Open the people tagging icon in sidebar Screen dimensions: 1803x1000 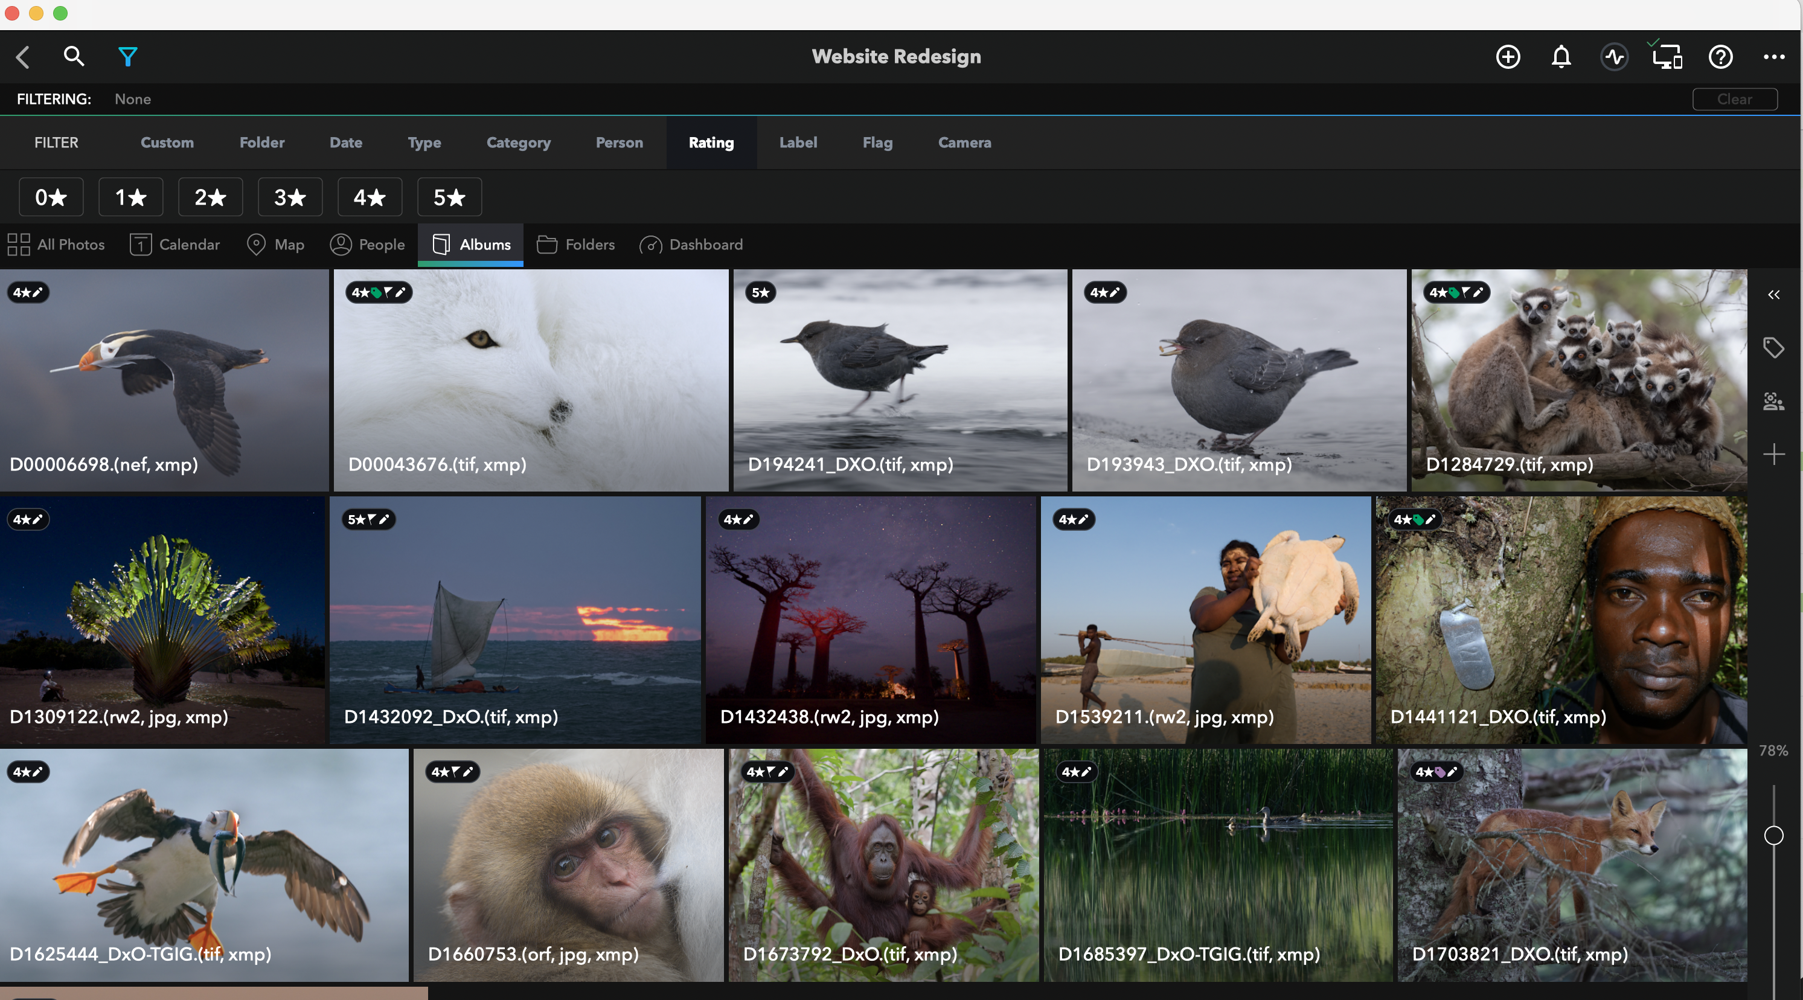coord(1773,401)
